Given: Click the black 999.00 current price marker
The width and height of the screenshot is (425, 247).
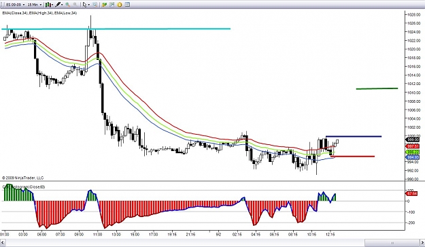Looking at the screenshot, I should (x=413, y=139).
